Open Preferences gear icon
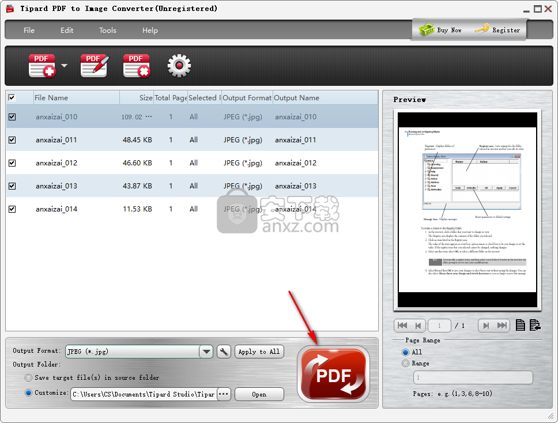The image size is (558, 423). (179, 66)
